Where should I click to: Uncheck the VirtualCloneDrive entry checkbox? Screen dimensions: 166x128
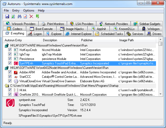point(10,81)
